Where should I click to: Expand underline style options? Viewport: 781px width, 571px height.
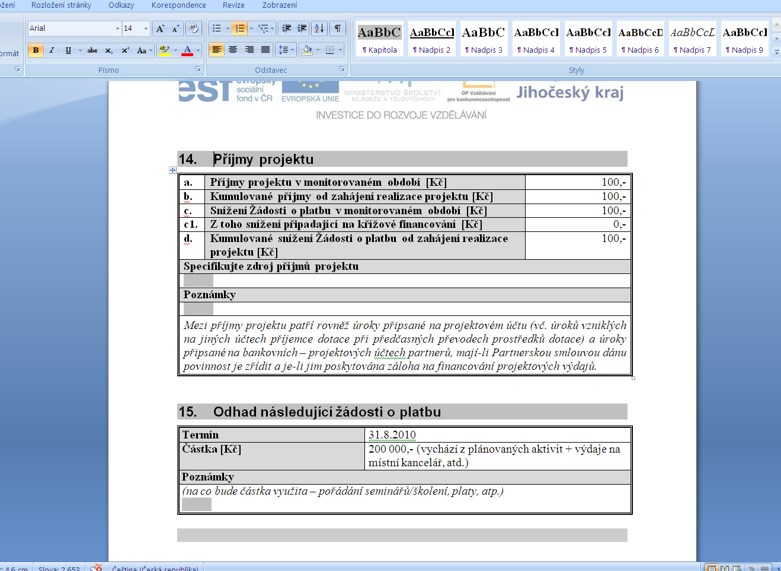click(x=80, y=50)
